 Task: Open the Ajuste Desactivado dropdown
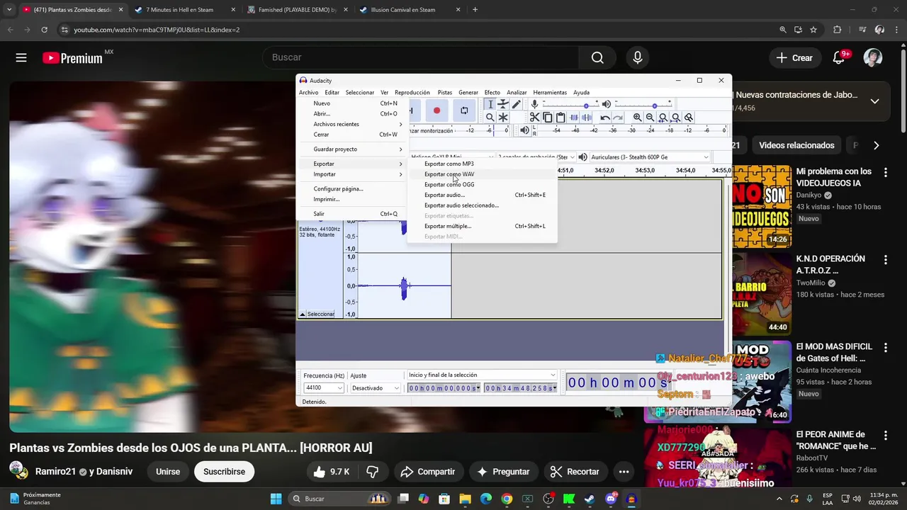tap(376, 388)
